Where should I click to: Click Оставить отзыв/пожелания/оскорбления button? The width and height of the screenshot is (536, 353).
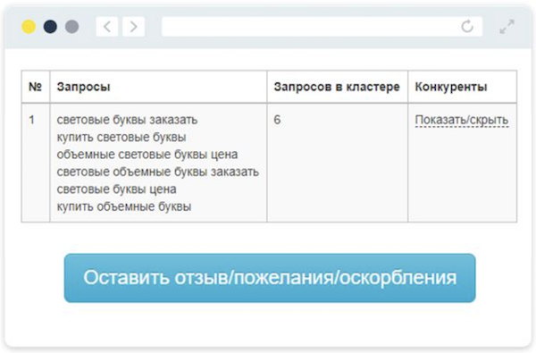[x=270, y=278]
